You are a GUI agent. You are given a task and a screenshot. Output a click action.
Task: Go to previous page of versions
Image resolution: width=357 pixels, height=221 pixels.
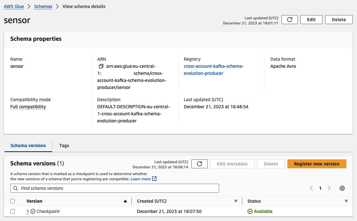pyautogui.click(x=311, y=188)
